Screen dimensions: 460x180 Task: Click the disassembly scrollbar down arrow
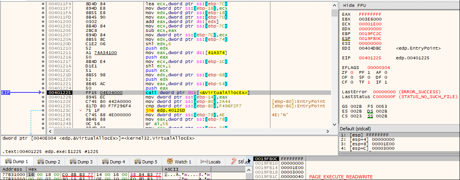point(334,124)
